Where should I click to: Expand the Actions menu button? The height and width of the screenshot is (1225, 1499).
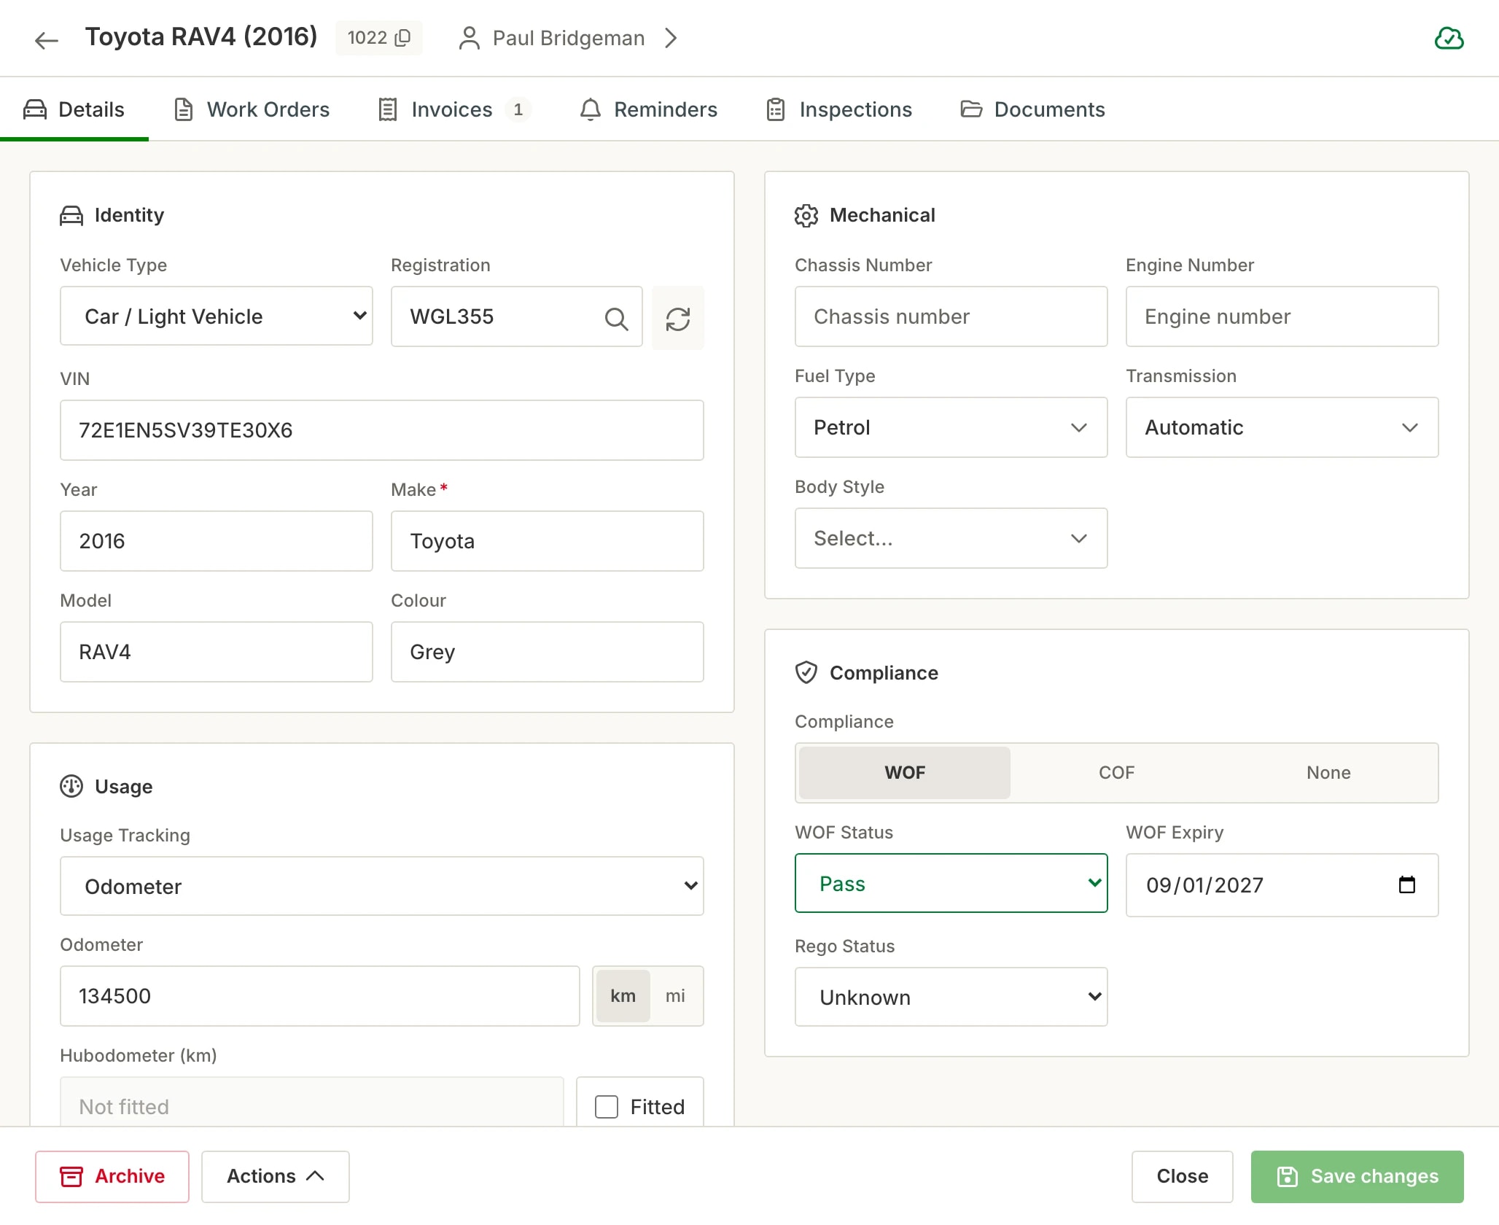click(x=276, y=1176)
